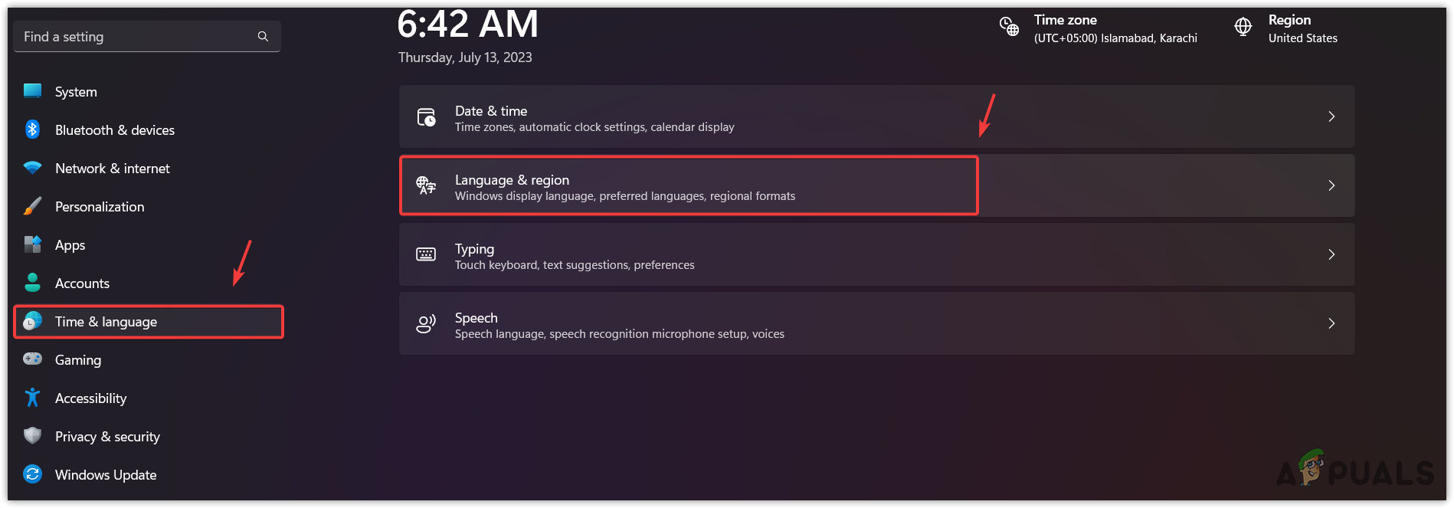This screenshot has width=1454, height=508.
Task: Click the Privacy & security shield icon
Action: 32,436
